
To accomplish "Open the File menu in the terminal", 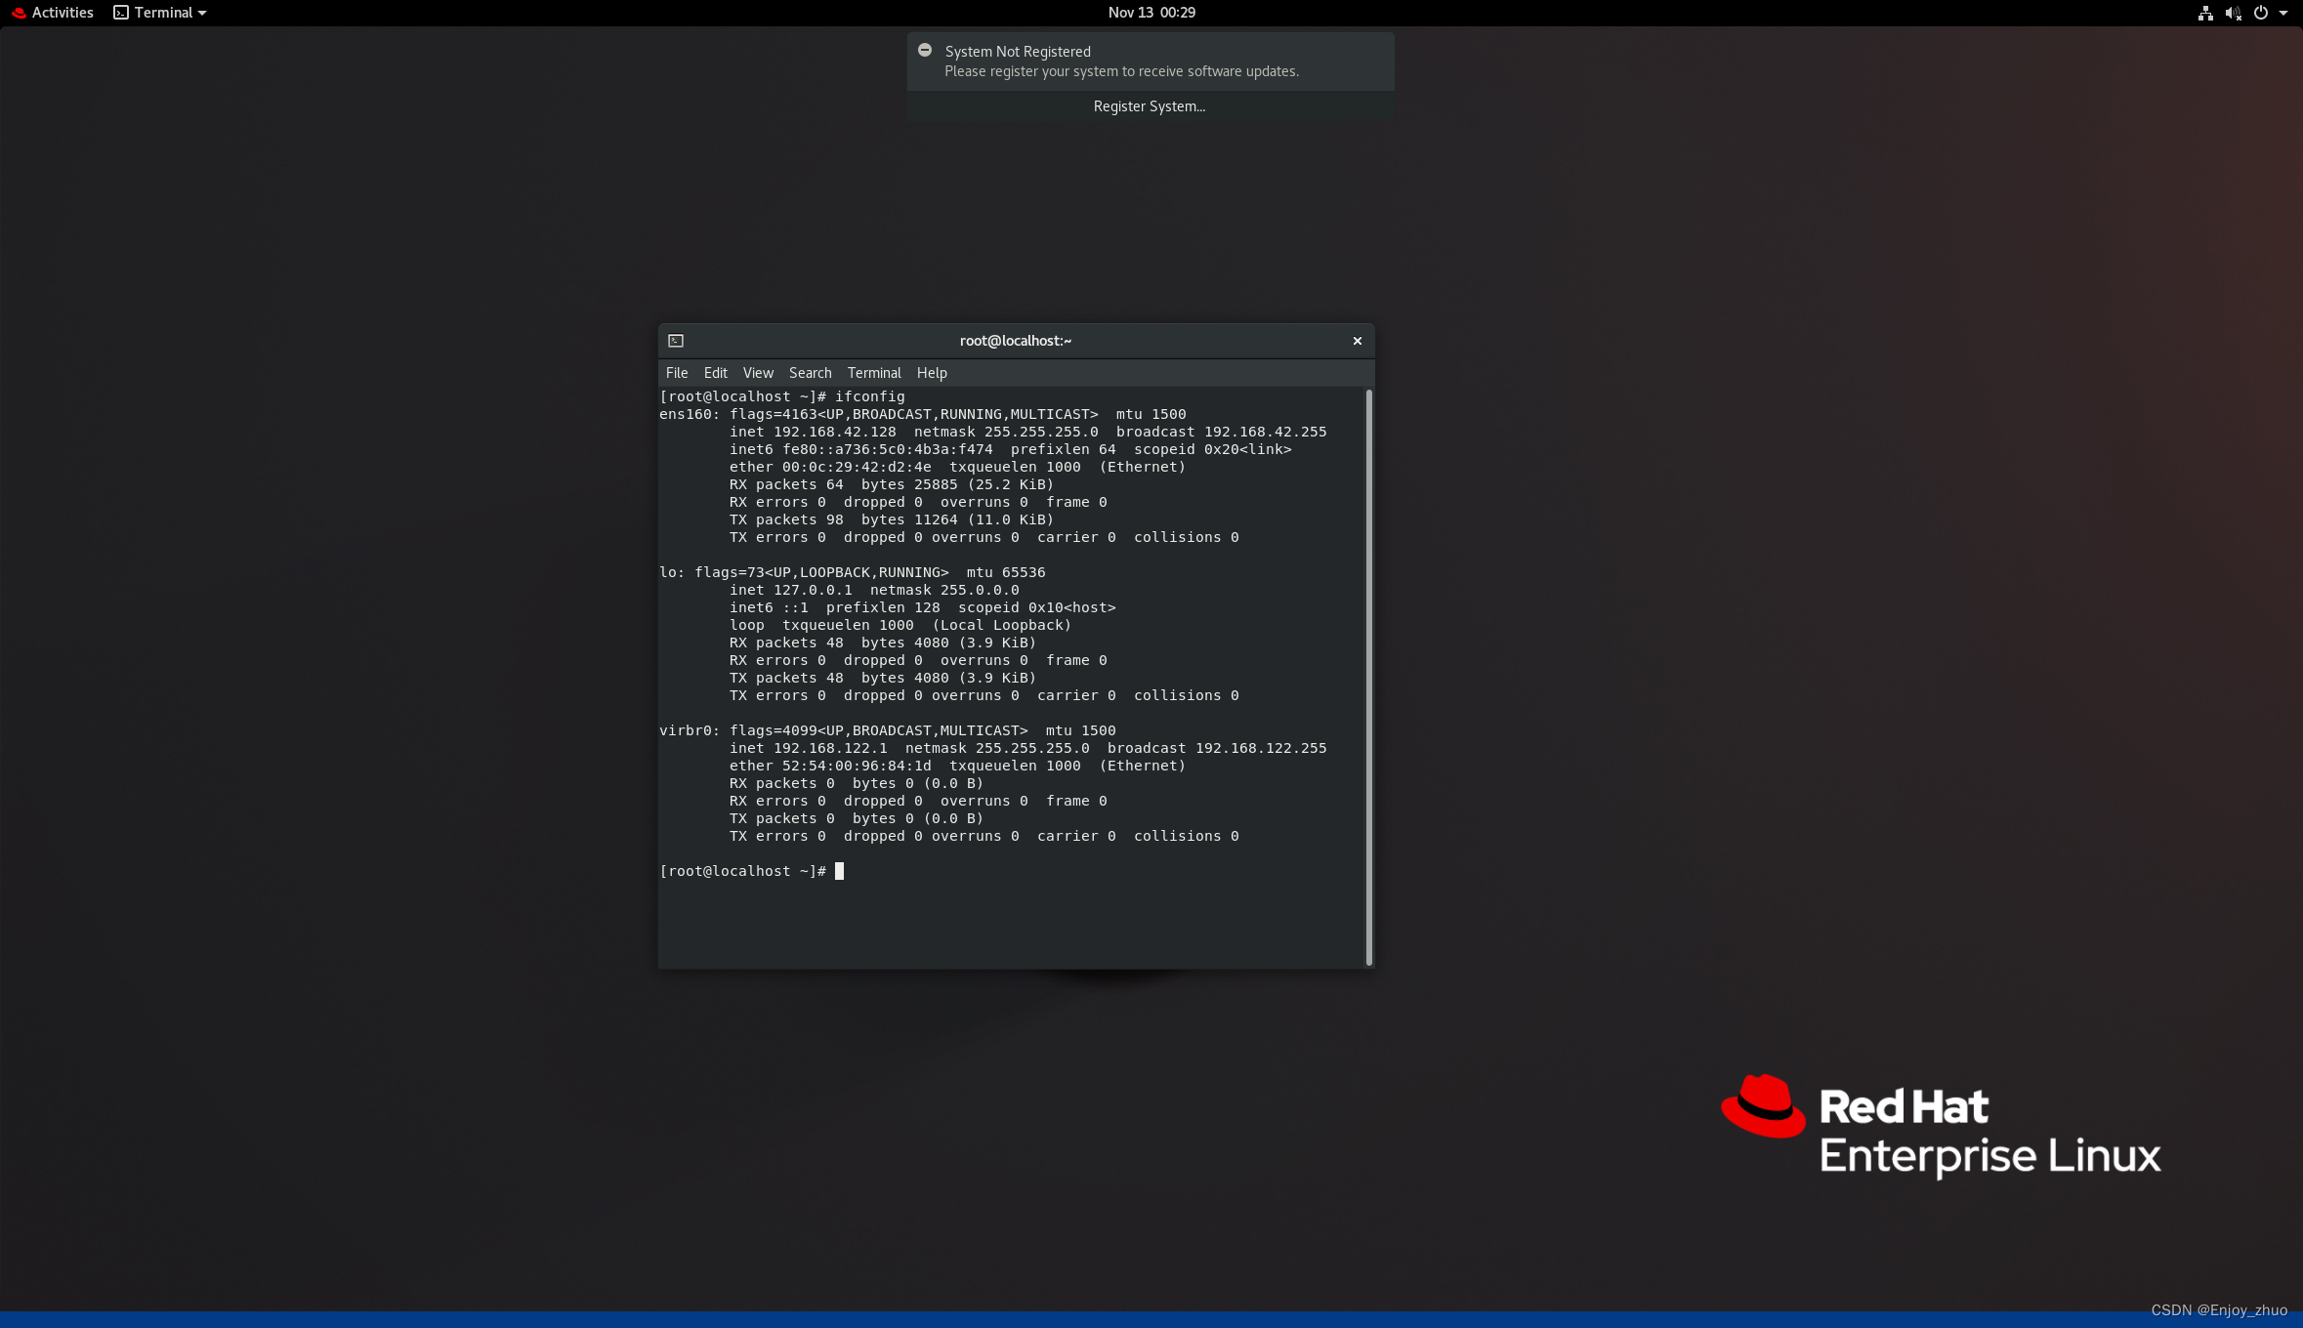I will [676, 372].
